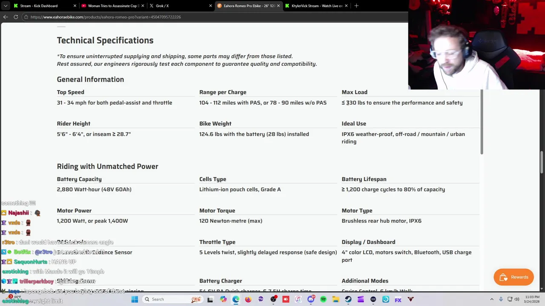Close the KhylerVick Stream tab
Viewport: 545px width, 306px height.
point(346,6)
